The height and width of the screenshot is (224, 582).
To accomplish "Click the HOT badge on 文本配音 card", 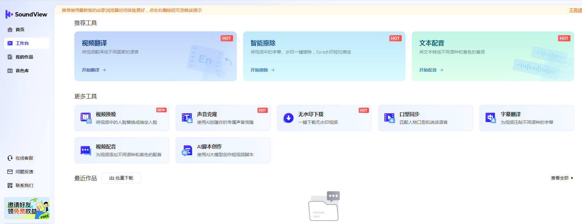I will tap(564, 38).
